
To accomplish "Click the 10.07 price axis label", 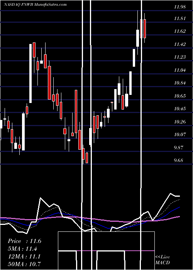I will 180,135.
